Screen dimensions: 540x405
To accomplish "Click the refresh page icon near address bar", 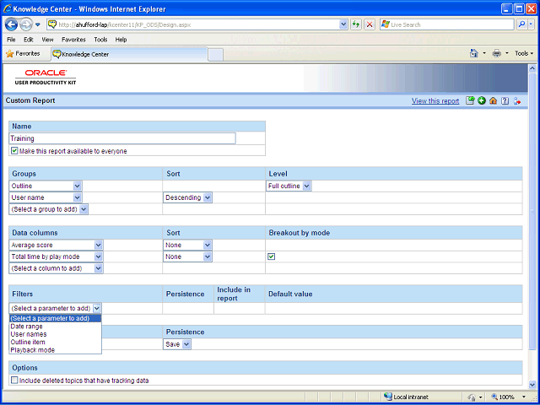I will (356, 24).
